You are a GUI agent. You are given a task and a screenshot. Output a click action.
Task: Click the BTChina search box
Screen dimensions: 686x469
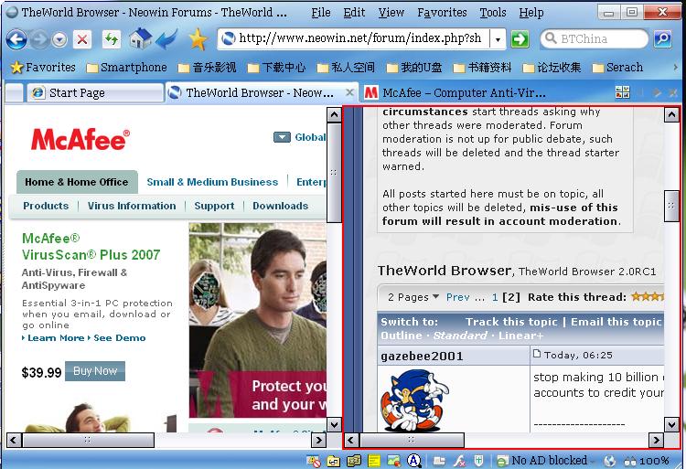point(595,39)
